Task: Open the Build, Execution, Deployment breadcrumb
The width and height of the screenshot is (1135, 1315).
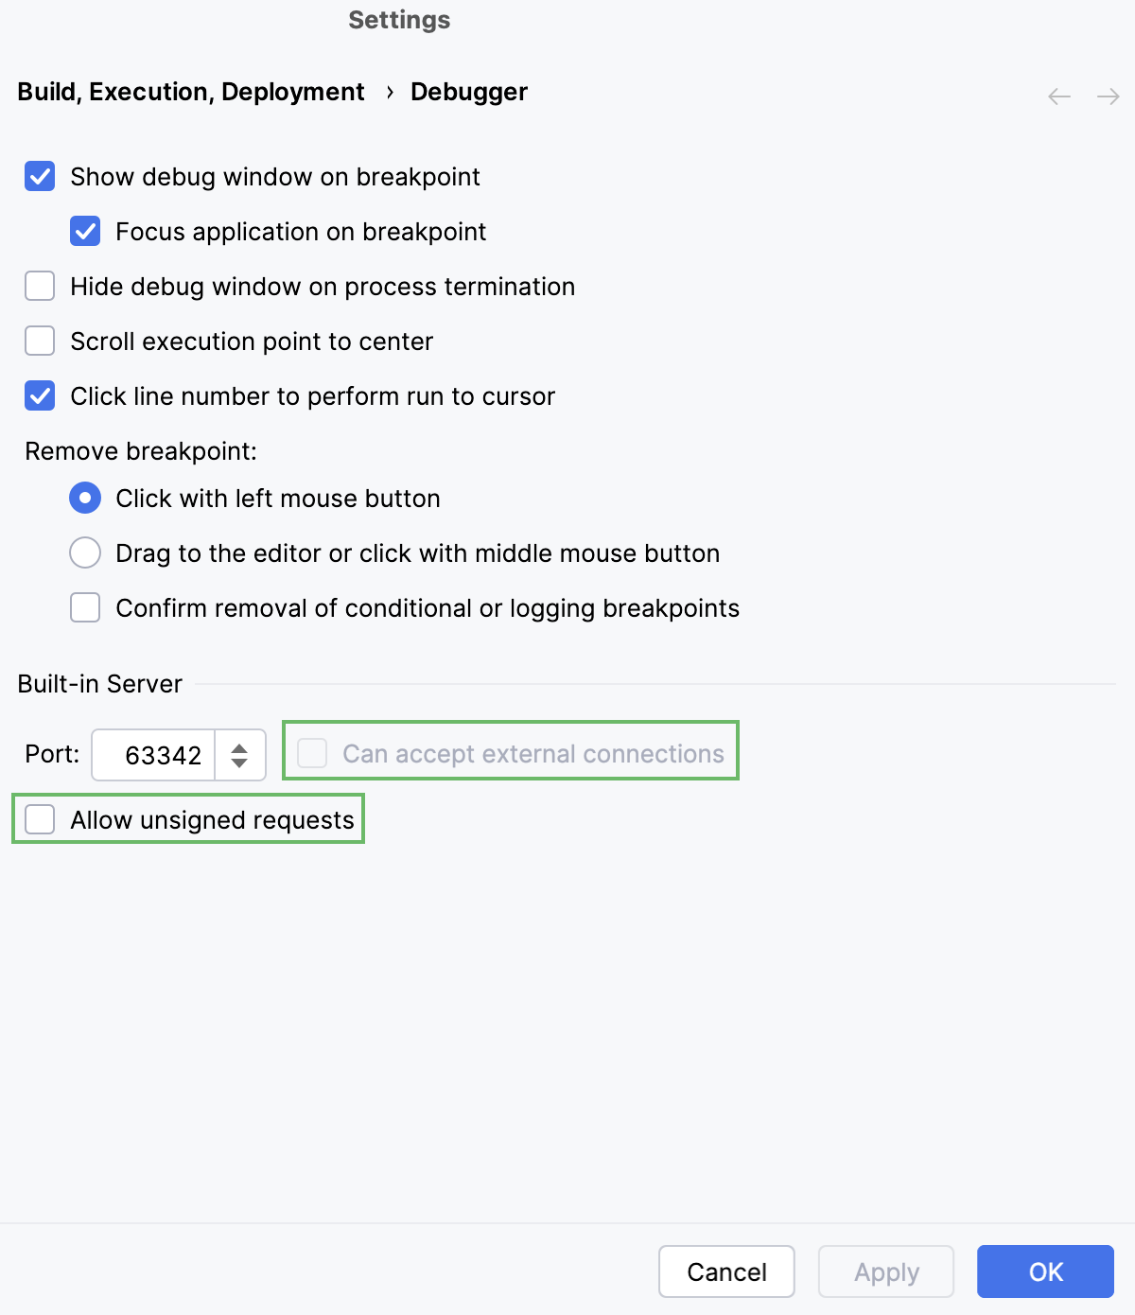Action: click(x=189, y=92)
